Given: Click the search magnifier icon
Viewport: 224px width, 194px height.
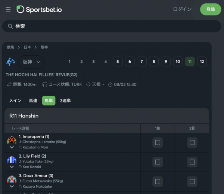Looking at the screenshot, I should tap(10, 26).
